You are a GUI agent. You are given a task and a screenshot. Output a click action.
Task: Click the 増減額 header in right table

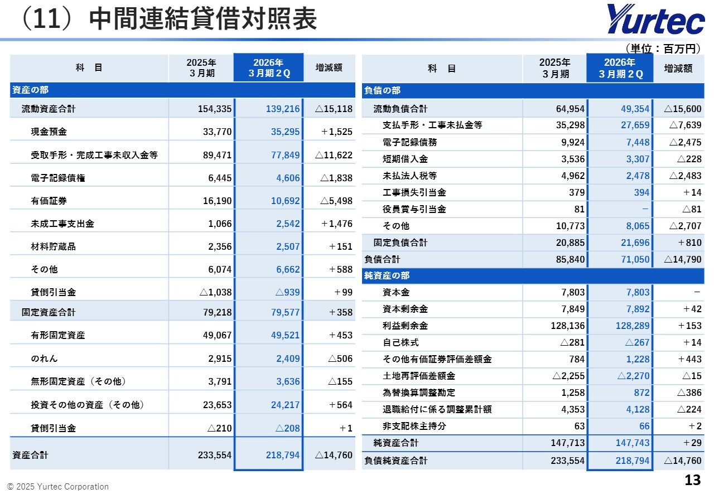(678, 68)
